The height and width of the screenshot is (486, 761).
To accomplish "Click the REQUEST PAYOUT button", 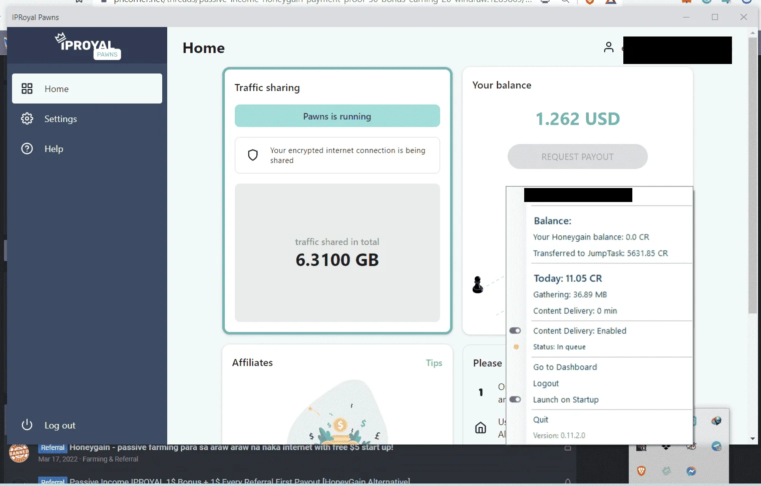I will click(x=578, y=156).
